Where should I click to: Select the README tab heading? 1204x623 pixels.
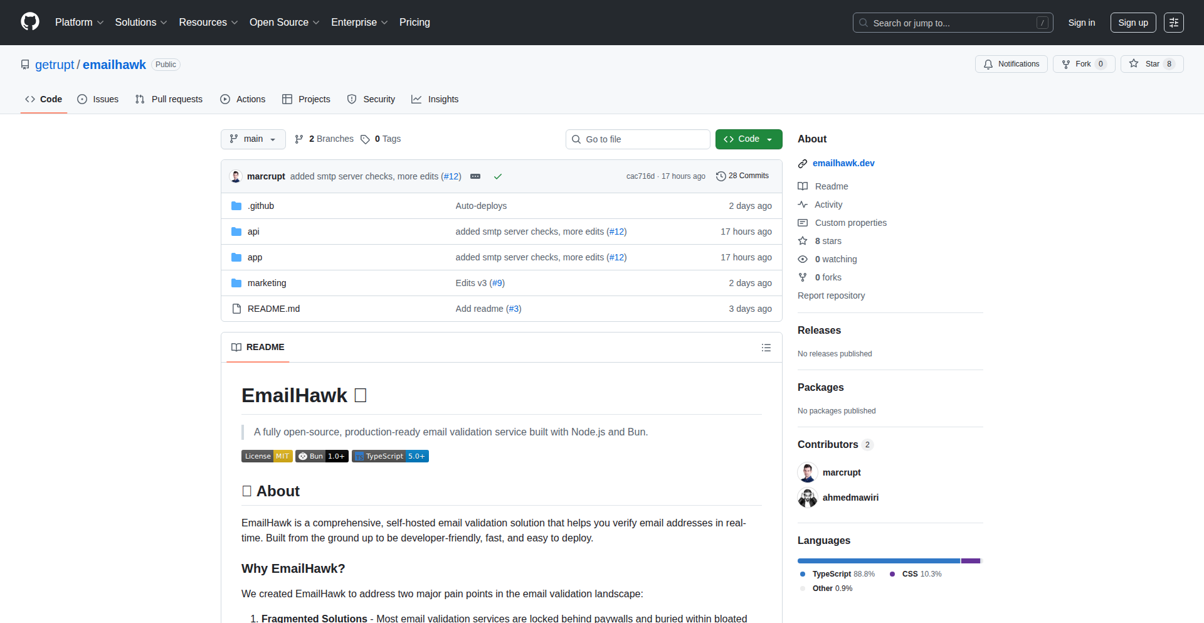click(258, 348)
